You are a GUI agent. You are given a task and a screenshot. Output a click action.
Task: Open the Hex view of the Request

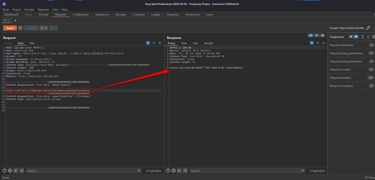[x=32, y=43]
